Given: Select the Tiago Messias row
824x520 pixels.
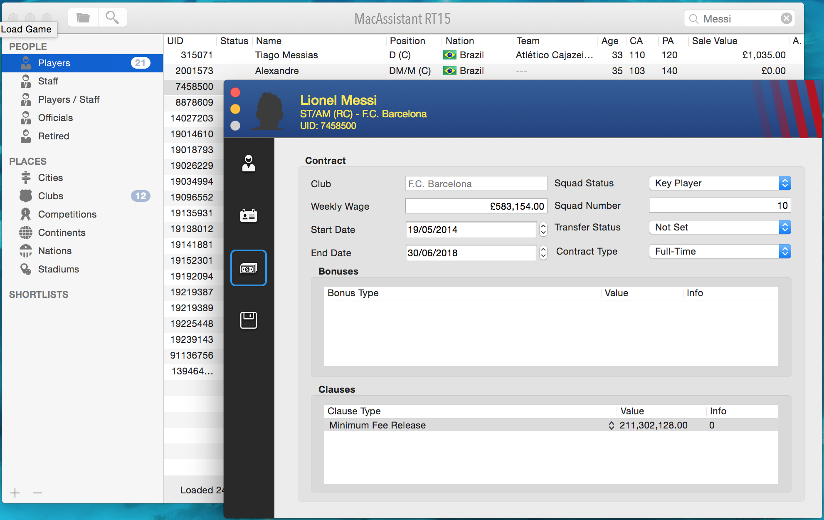Looking at the screenshot, I should click(484, 55).
